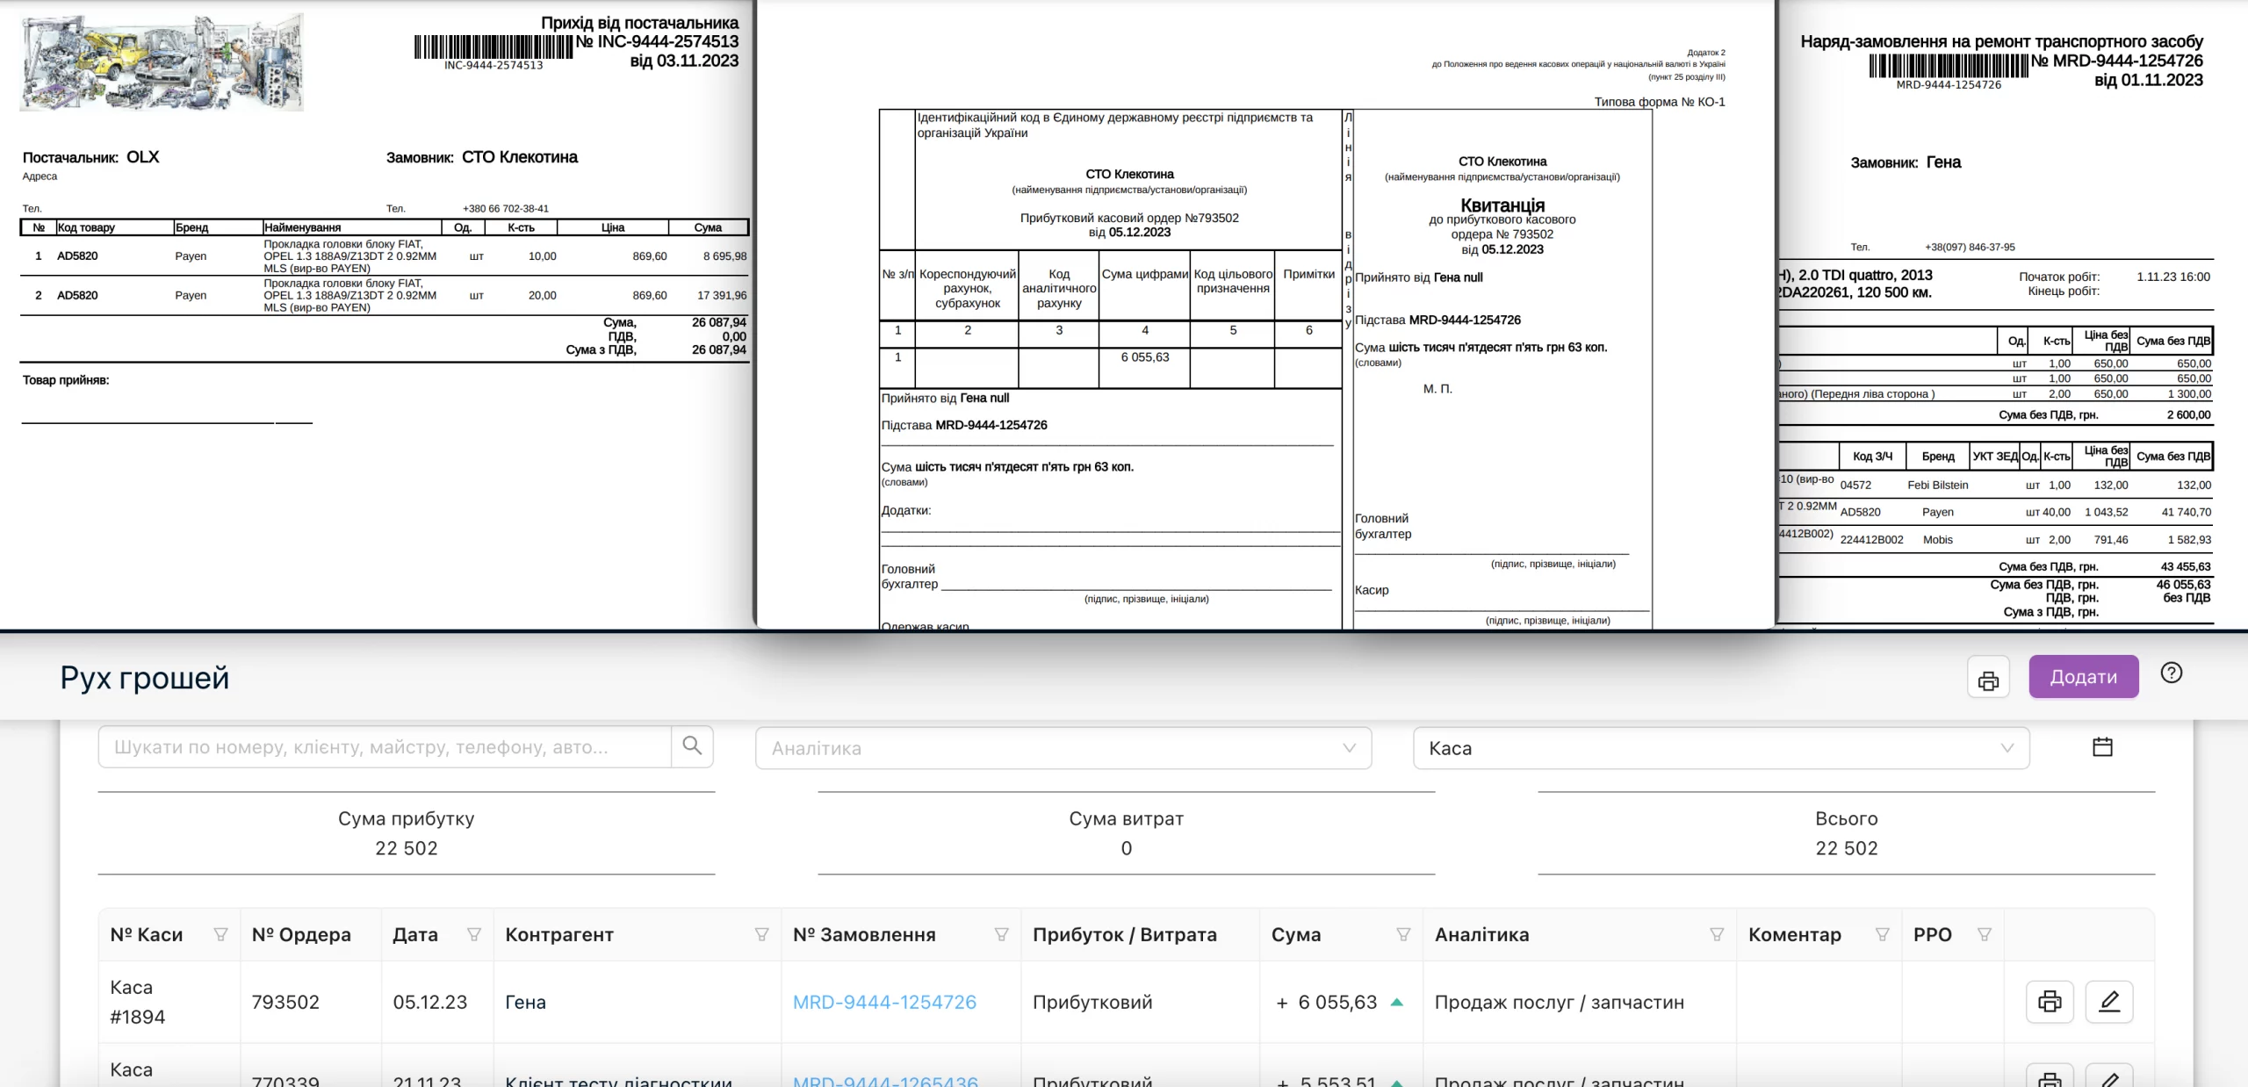Click the purple Додати button
2248x1087 pixels.
[2083, 677]
